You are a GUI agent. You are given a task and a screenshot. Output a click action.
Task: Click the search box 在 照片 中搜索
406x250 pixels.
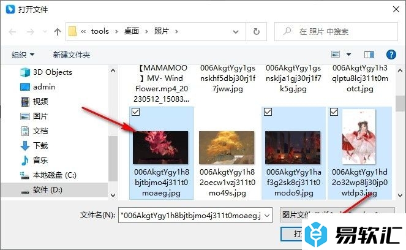[336, 32]
